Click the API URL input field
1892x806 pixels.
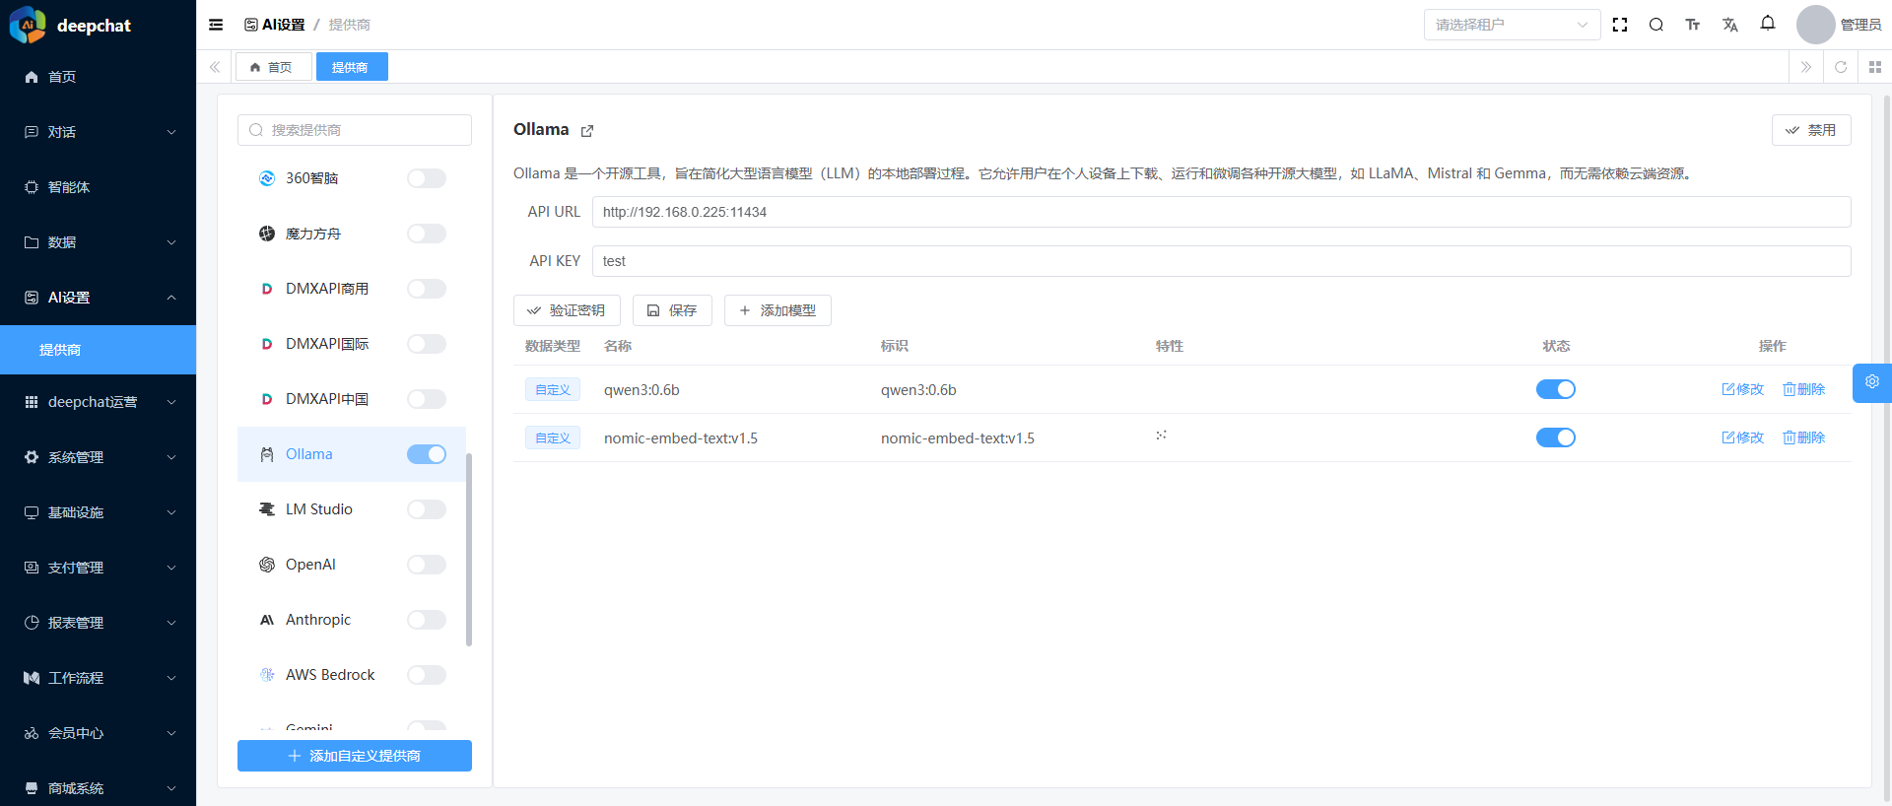point(1222,212)
